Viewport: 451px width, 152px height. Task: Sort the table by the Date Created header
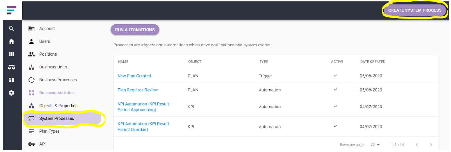coord(372,62)
